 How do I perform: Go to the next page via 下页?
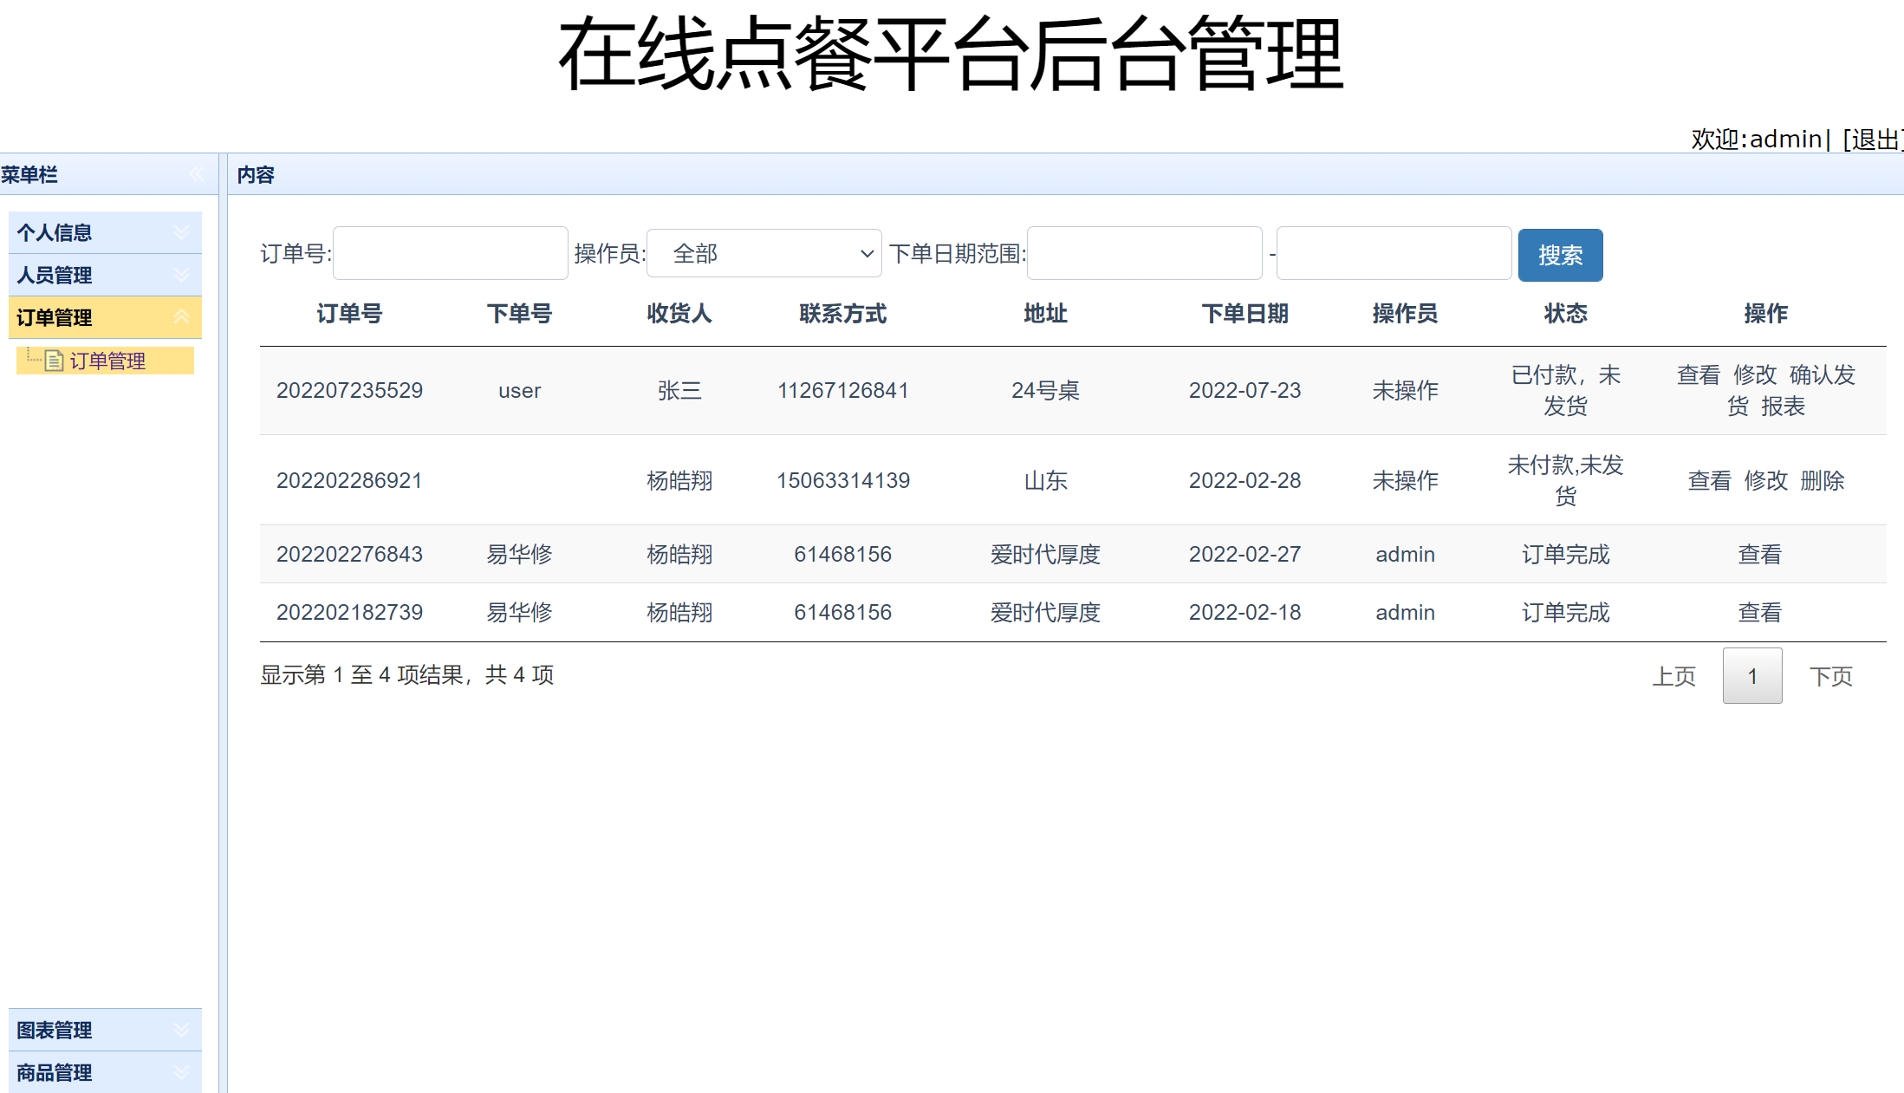click(x=1831, y=675)
